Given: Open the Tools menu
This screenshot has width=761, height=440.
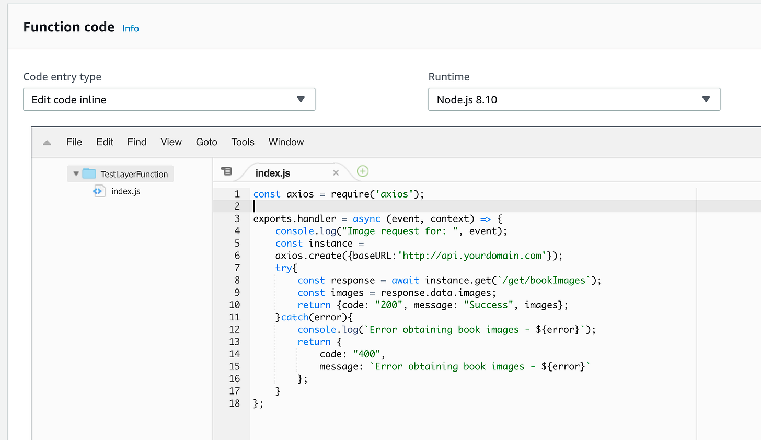Looking at the screenshot, I should click(x=243, y=142).
